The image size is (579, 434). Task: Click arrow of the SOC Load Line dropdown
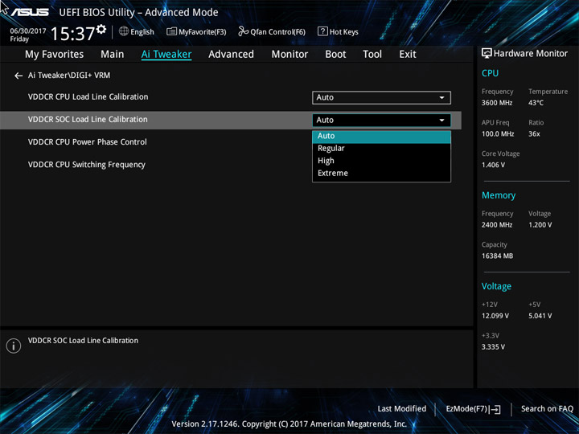coord(441,121)
